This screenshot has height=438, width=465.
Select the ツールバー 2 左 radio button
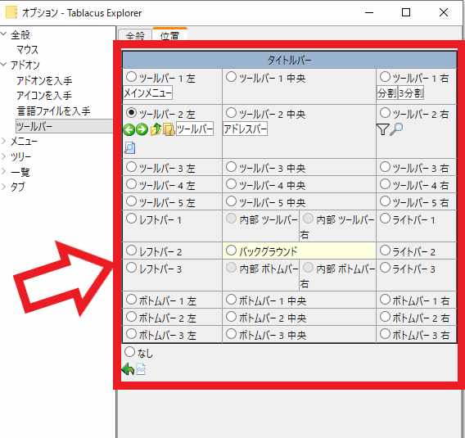tap(131, 113)
